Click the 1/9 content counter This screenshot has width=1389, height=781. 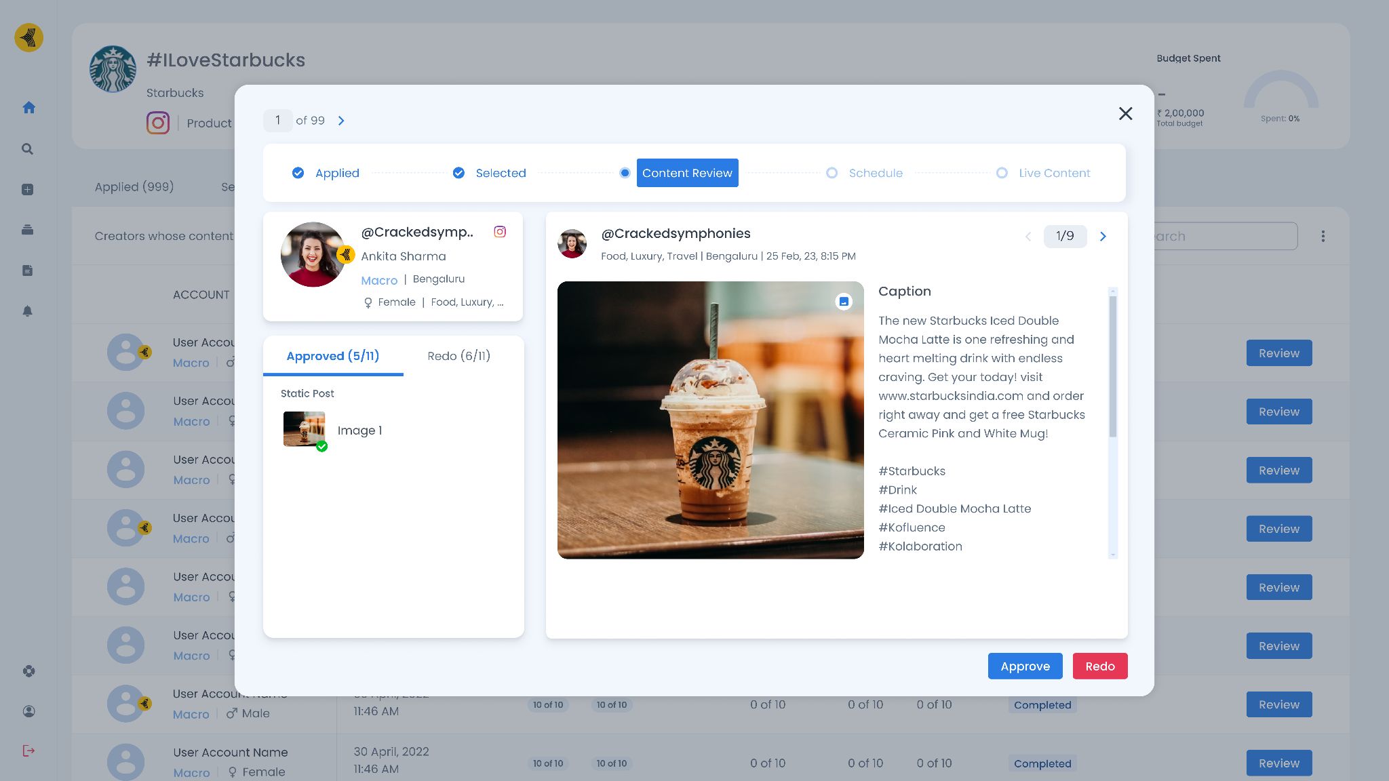[x=1065, y=237]
